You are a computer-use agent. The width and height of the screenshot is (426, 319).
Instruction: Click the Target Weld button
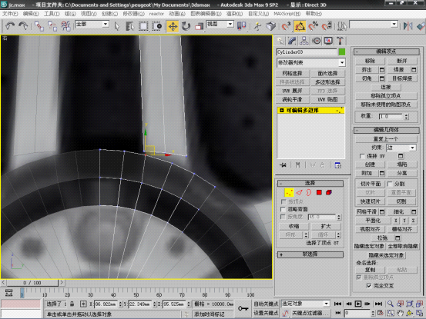pos(402,78)
